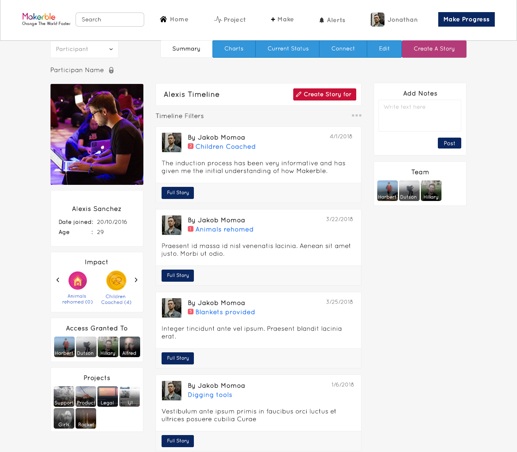The height and width of the screenshot is (452, 517).
Task: Click the Create A Story tab
Action: [x=434, y=49]
